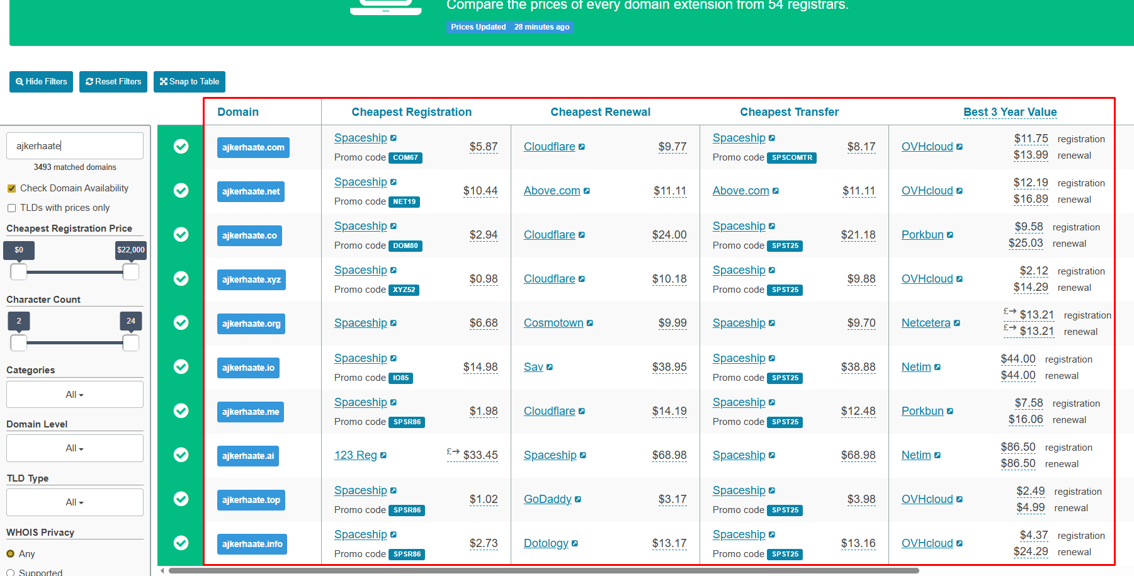Click COM67 promo code badge

[405, 158]
